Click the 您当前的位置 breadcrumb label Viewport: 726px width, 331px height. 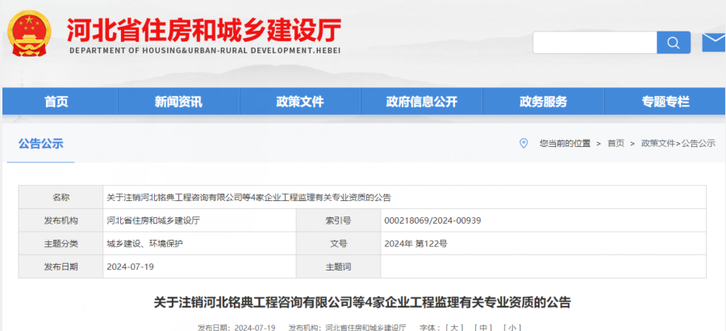coord(565,144)
